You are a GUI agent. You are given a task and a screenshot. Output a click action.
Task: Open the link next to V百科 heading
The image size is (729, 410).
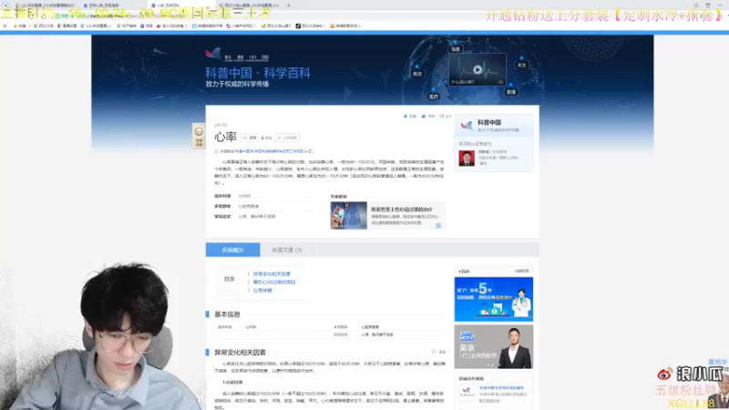(521, 271)
